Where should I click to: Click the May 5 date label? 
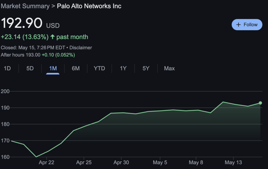160,162
